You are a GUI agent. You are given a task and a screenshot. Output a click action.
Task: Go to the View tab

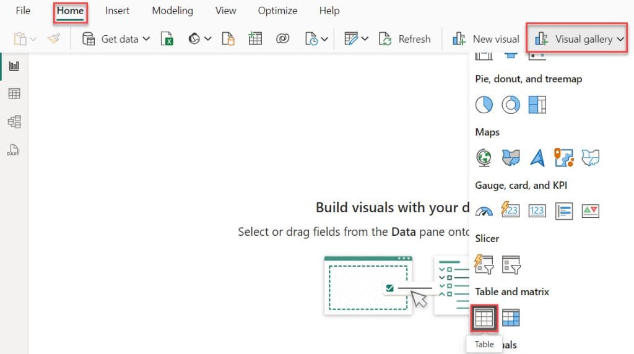coord(225,11)
